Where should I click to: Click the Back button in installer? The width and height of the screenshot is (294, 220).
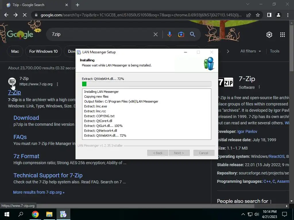(158, 153)
